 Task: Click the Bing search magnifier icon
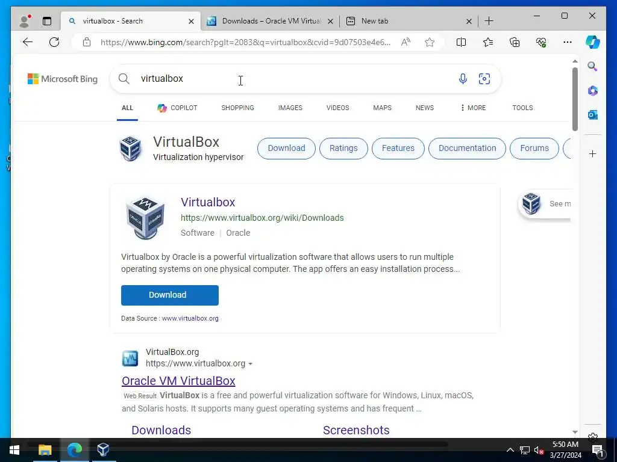pos(124,79)
